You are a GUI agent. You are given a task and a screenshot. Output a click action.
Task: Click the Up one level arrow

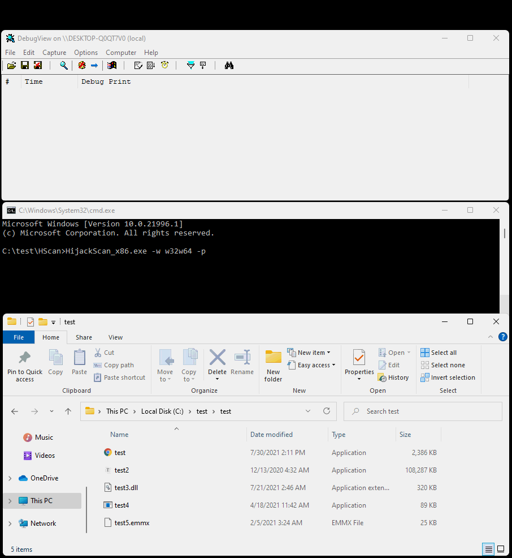[x=68, y=411]
